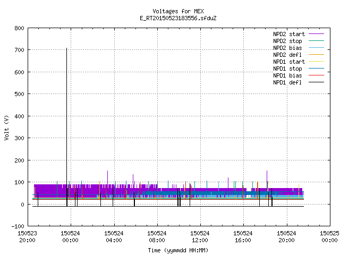
Task: Click the 150525 00:00 x-axis tick label
Action: pos(329,237)
